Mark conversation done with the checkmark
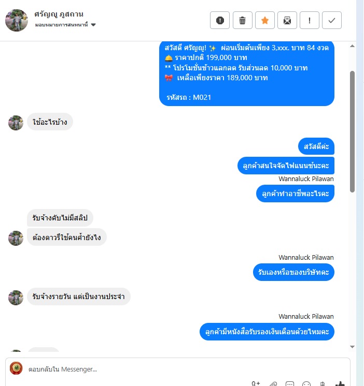This screenshot has width=364, height=386. coord(332,20)
